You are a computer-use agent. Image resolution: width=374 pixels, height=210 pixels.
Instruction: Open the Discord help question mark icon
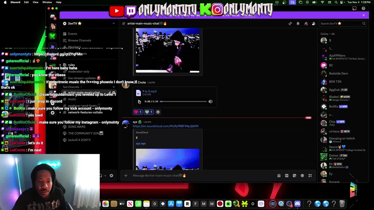click(x=363, y=9)
